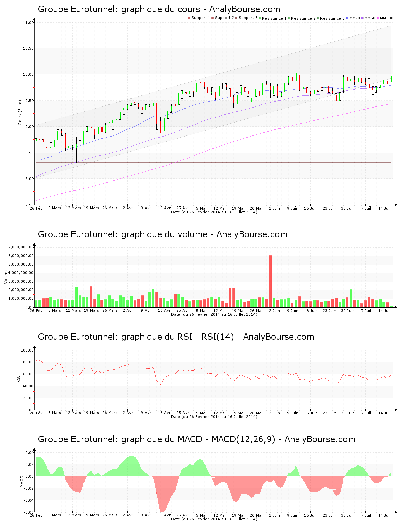Click the 7,000,000.00 volume axis tick

coord(20,247)
